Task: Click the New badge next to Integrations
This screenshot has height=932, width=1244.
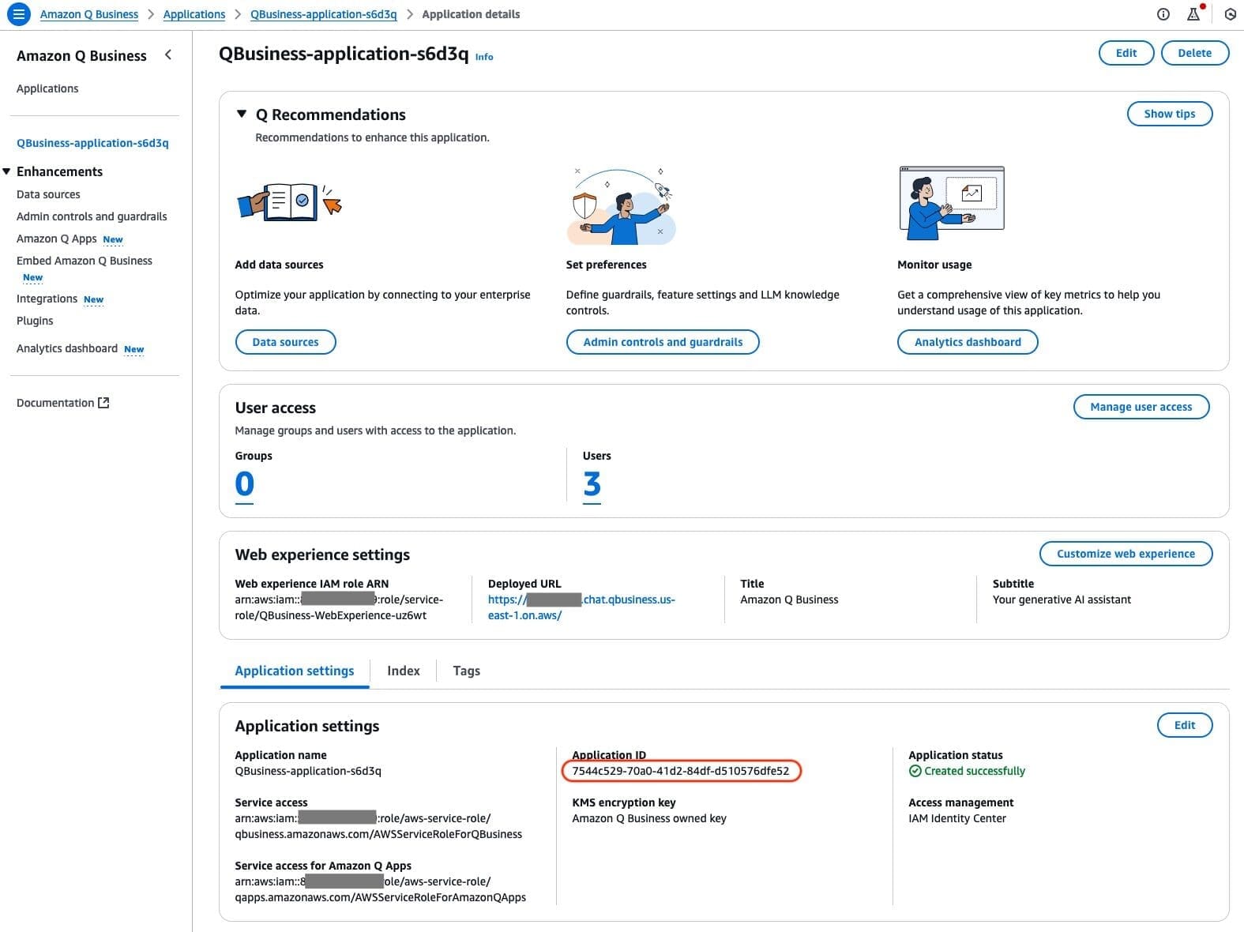Action: (x=94, y=299)
